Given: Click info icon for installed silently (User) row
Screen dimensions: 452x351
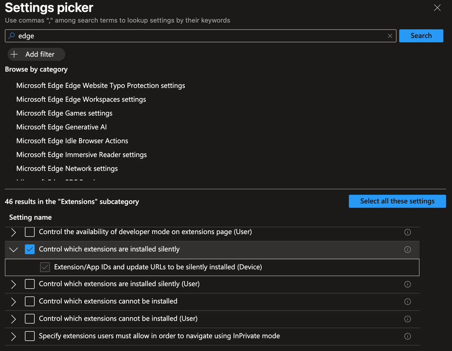Looking at the screenshot, I should 407,284.
